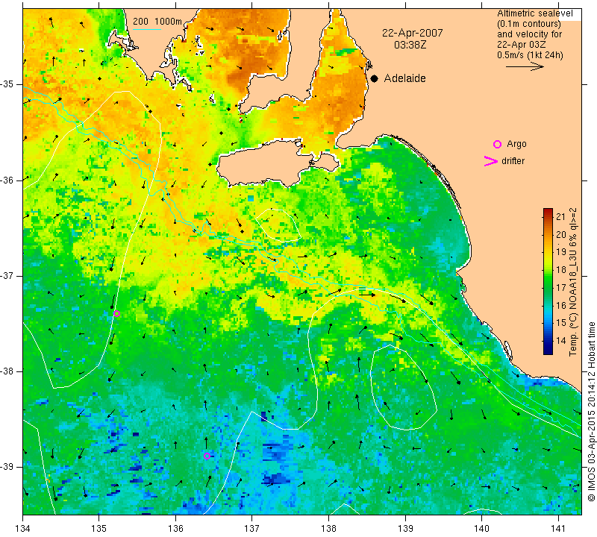
Task: Click the '139' longitude axis label
Action: pos(405,528)
